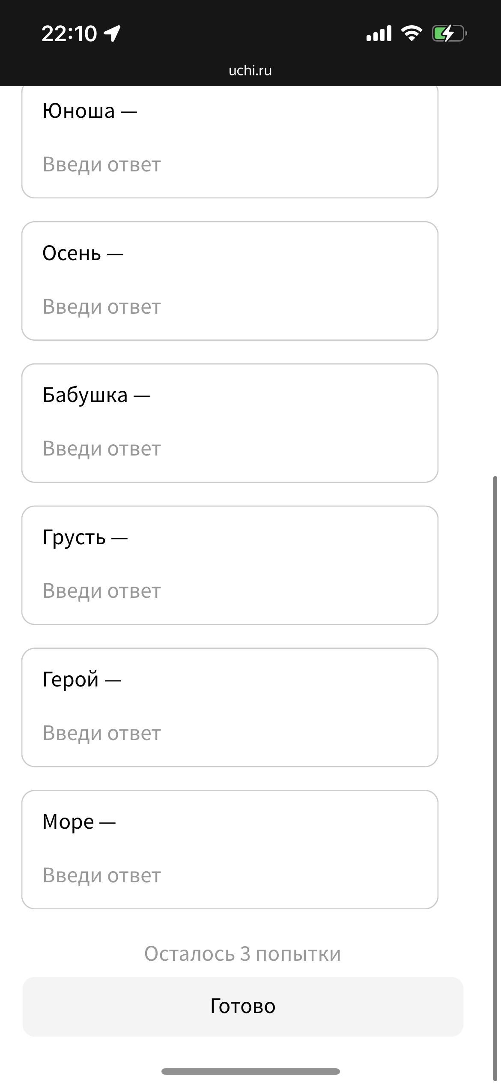
Task: Click answer field under Юноша
Action: (x=230, y=165)
